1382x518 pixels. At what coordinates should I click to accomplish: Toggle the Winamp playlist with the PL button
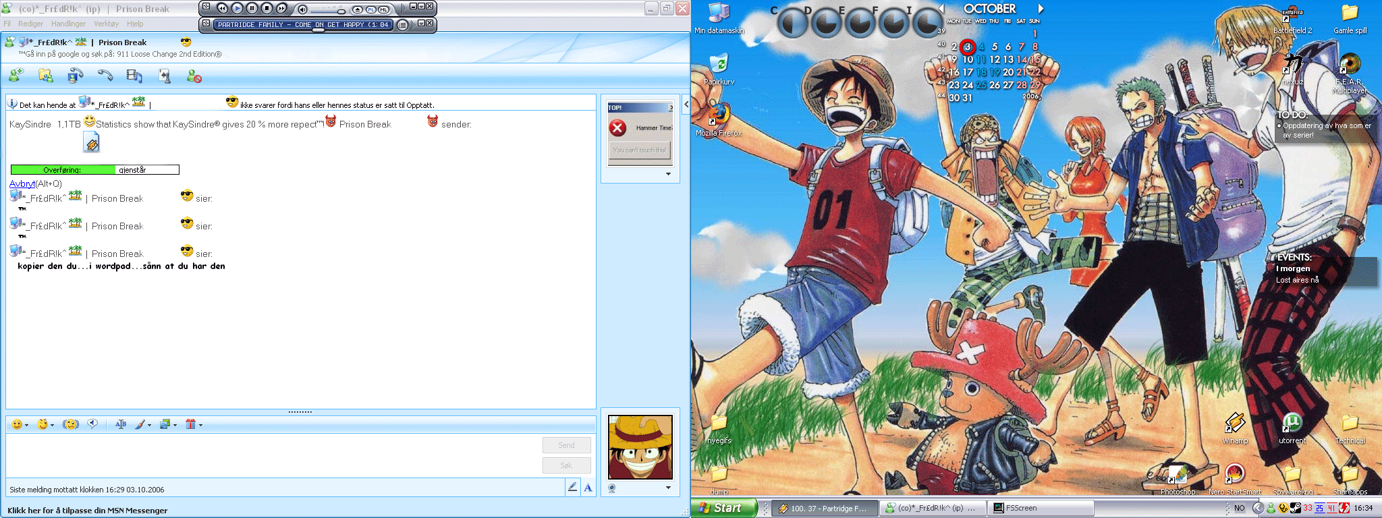coord(371,9)
